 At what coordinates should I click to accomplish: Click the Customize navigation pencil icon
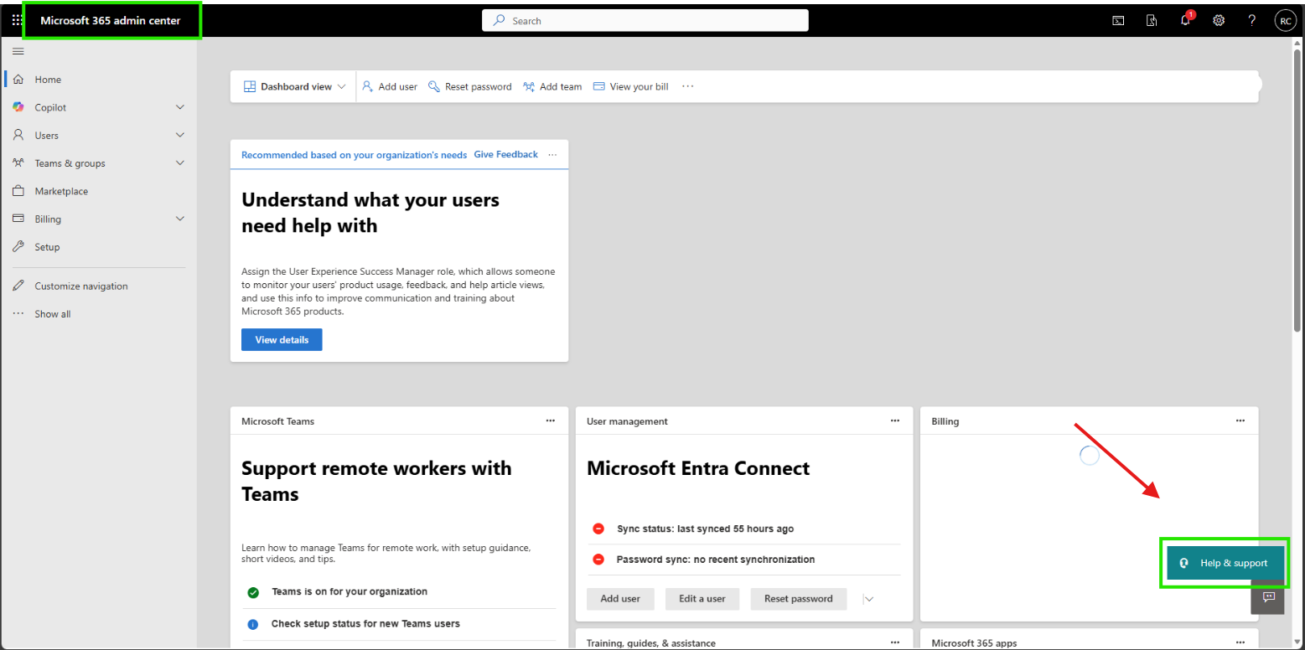click(18, 286)
